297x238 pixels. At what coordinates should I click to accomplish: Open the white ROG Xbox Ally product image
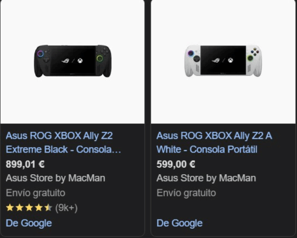(x=224, y=61)
